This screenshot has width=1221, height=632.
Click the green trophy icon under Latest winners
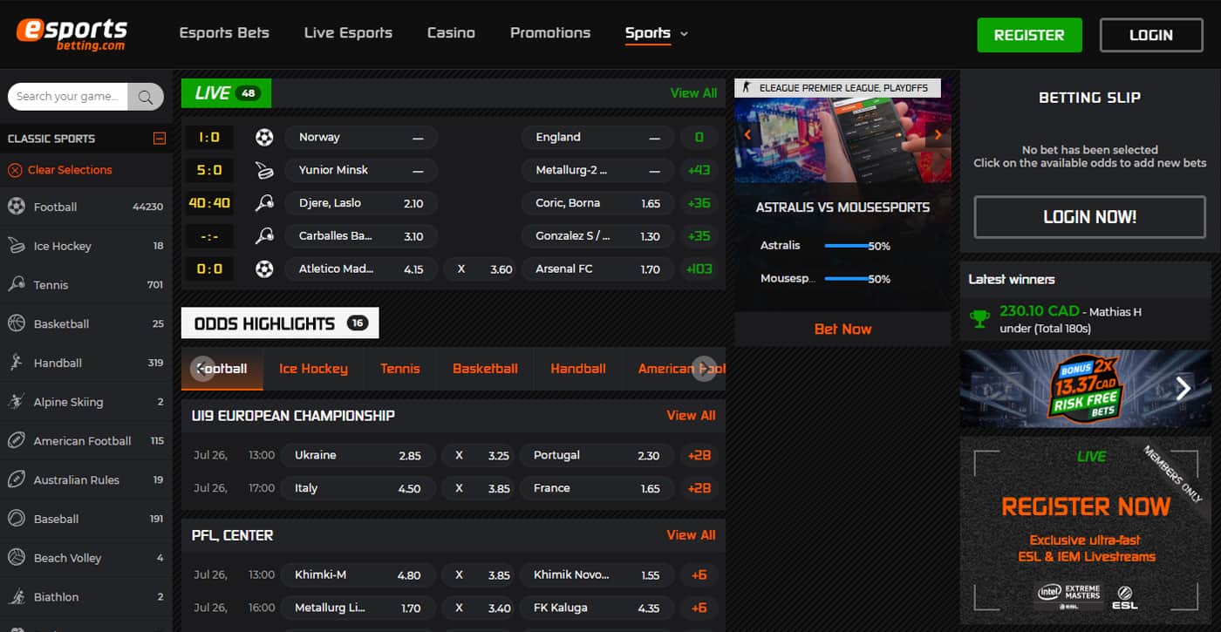(979, 319)
